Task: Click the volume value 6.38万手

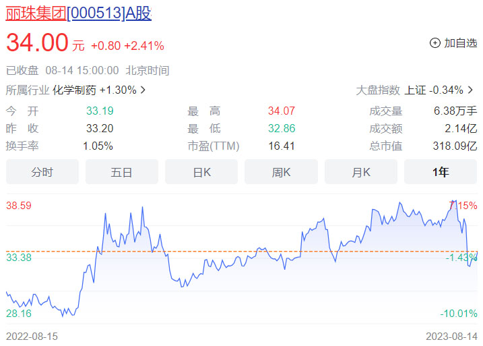Action: tap(455, 111)
